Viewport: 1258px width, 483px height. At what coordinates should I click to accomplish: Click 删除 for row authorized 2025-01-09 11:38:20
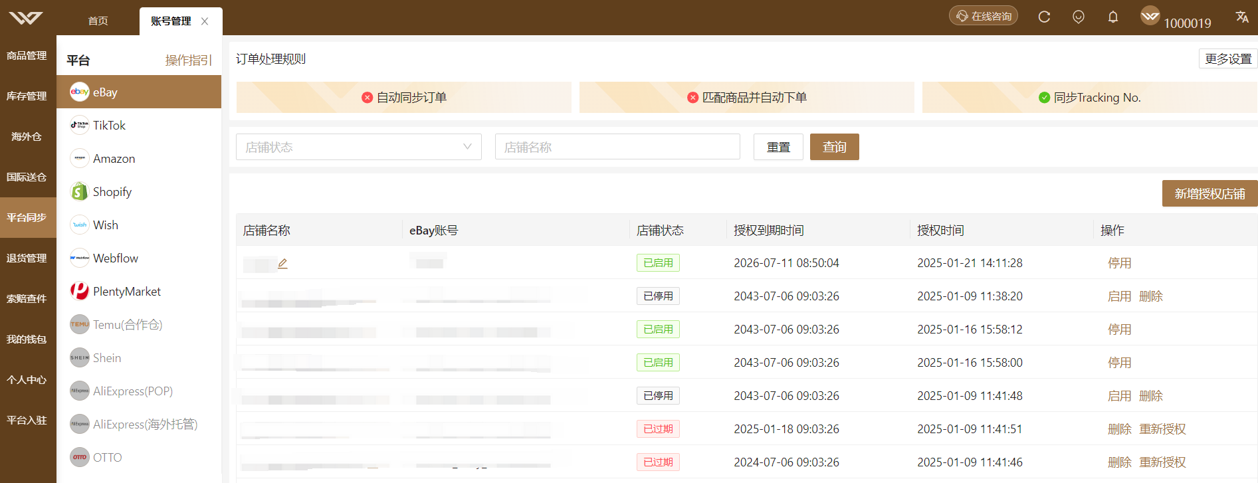coord(1151,296)
